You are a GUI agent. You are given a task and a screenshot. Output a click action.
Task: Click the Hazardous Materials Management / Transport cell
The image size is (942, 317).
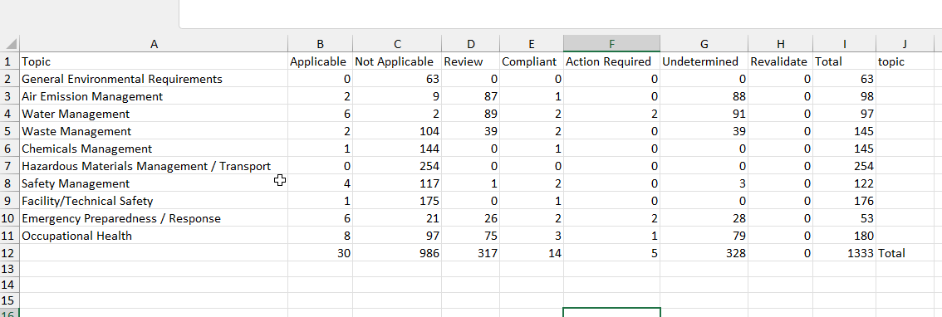pos(154,166)
